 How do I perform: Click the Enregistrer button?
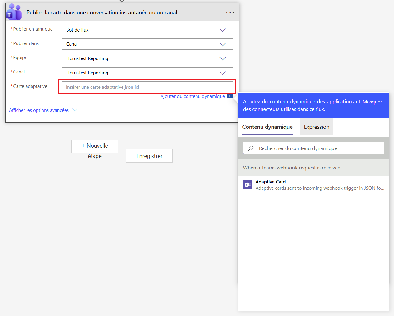[149, 156]
